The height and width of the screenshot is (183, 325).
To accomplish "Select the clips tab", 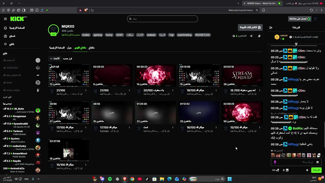I will tap(91, 48).
